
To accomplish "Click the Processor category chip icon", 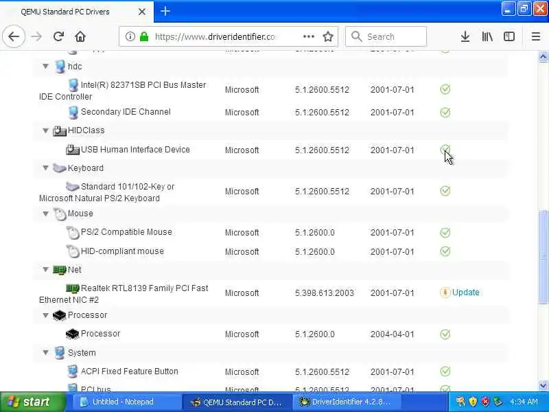I will (x=59, y=315).
